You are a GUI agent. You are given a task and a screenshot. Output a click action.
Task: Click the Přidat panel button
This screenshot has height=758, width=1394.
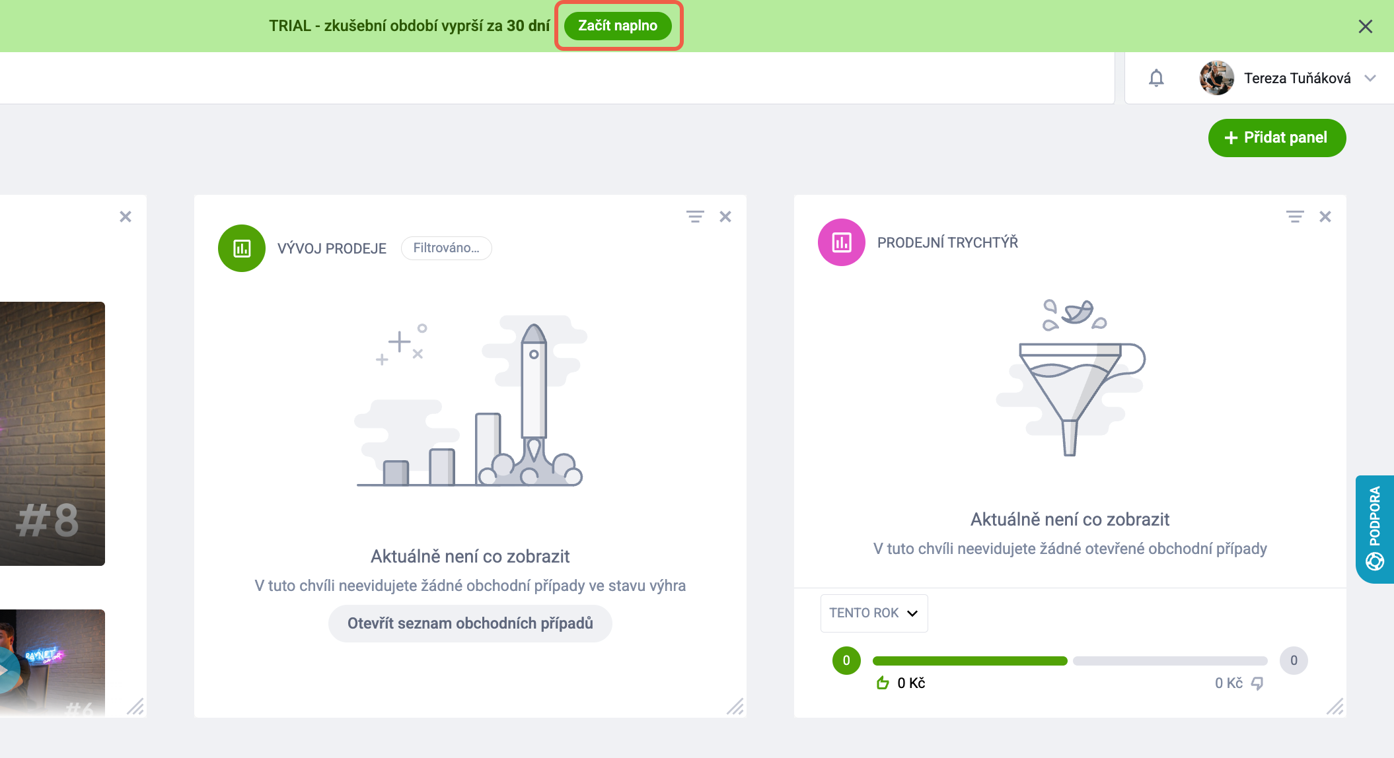click(1277, 137)
